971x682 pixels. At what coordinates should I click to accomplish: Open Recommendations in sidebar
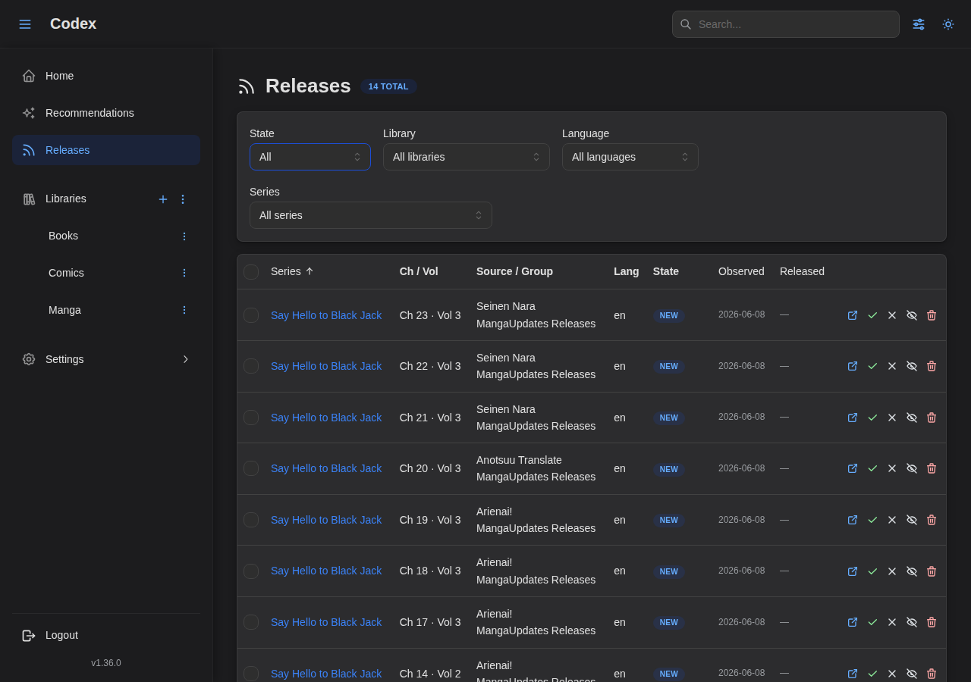pyautogui.click(x=106, y=113)
